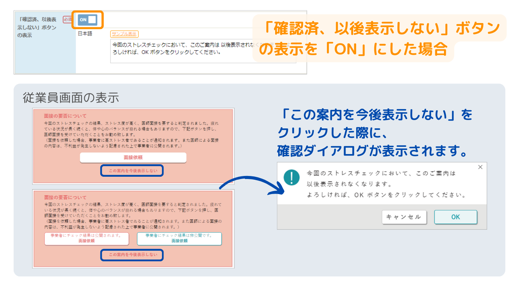The image size is (517, 290).
Task: Click the dialog message text about ストレスチェック
Action: [x=382, y=184]
